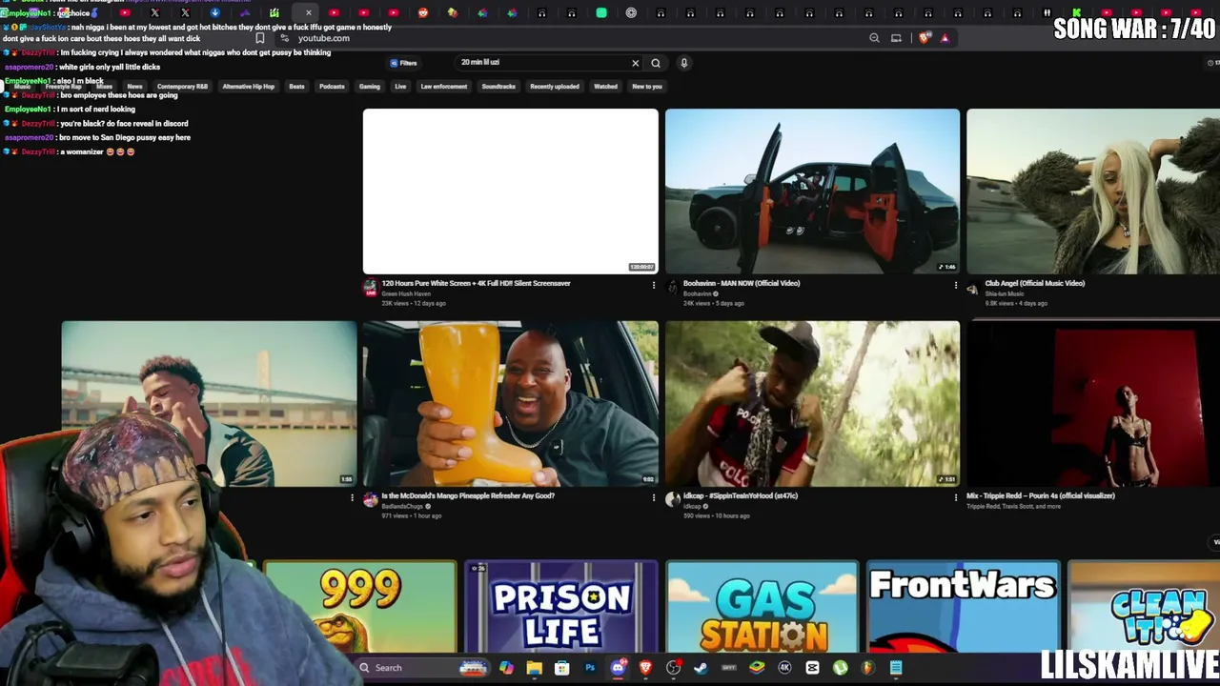Open options menu for White Screen video
The height and width of the screenshot is (686, 1220).
click(x=654, y=285)
